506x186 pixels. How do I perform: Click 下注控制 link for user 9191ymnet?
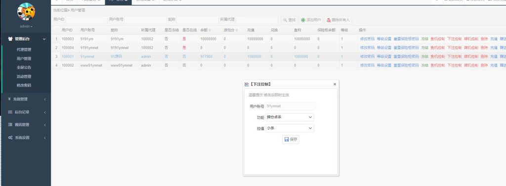tap(455, 48)
